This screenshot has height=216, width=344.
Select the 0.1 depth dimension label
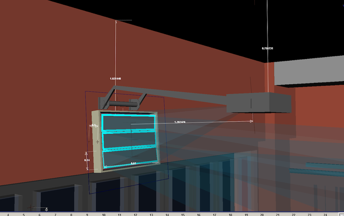pos(93,125)
